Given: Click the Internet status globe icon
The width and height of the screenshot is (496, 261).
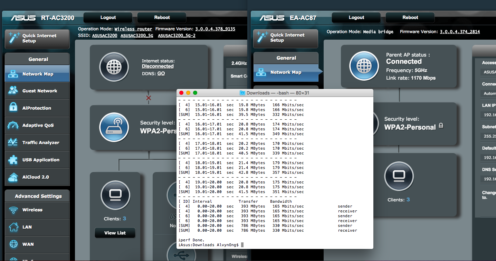Looking at the screenshot, I should [x=114, y=67].
